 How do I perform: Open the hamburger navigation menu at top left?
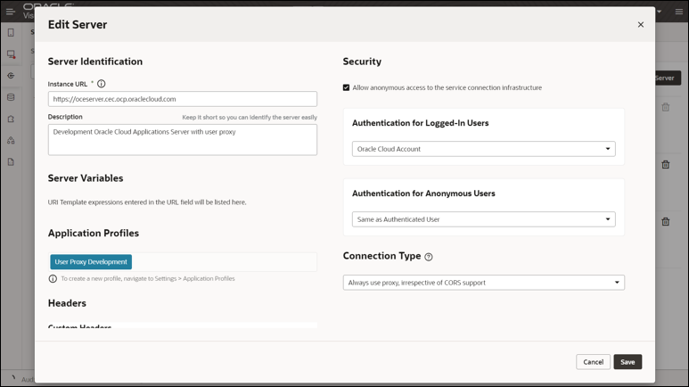10,12
